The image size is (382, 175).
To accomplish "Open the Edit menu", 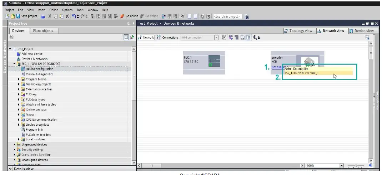I will pyautogui.click(x=20, y=10).
